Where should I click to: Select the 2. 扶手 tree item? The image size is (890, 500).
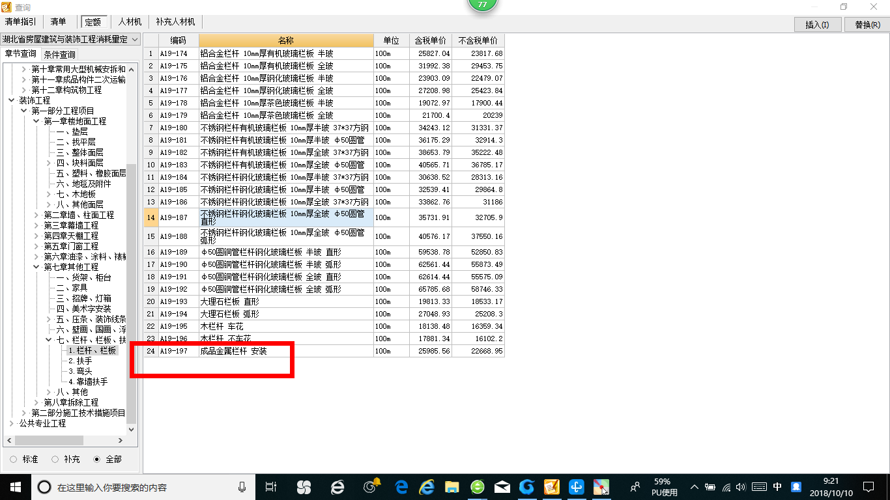(81, 361)
